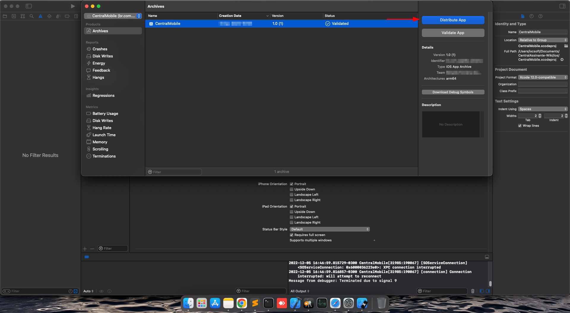Add item with the plus button
Image resolution: width=570 pixels, height=313 pixels.
coord(85,249)
